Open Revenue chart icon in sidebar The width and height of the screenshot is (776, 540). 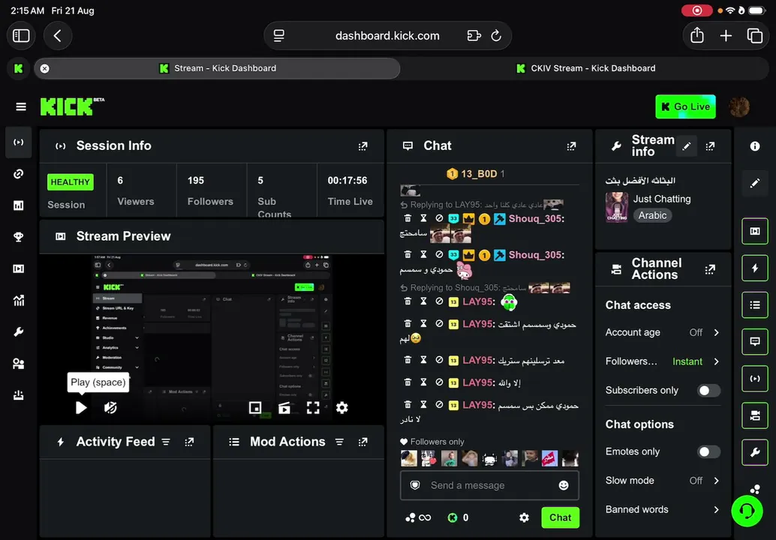(x=18, y=205)
